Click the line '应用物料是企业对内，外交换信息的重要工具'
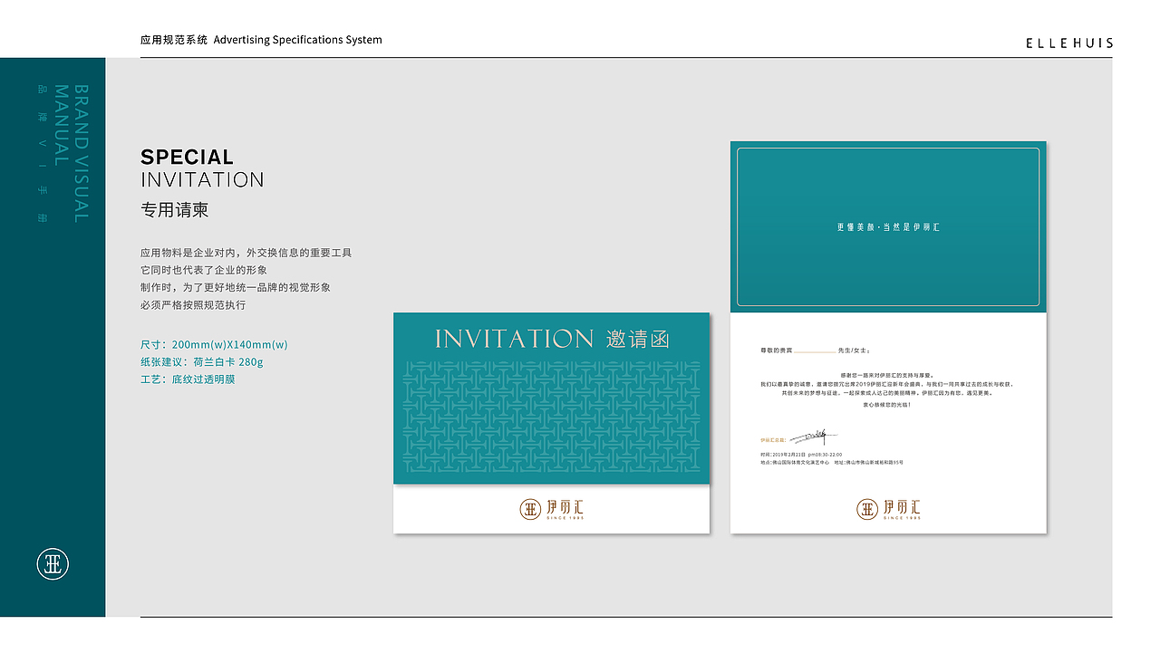 point(246,253)
